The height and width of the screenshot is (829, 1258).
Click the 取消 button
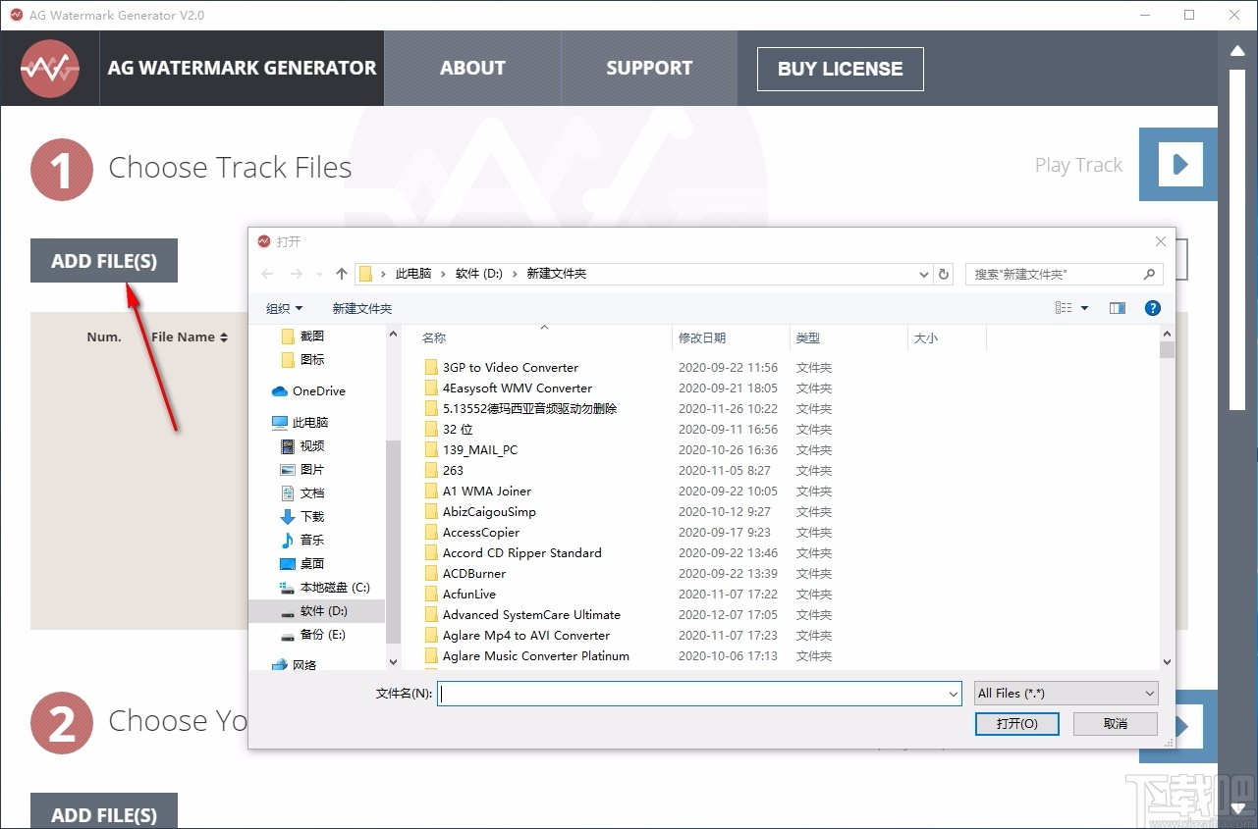tap(1116, 723)
